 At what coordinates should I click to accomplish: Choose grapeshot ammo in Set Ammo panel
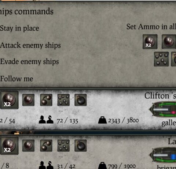pyautogui.click(x=161, y=59)
